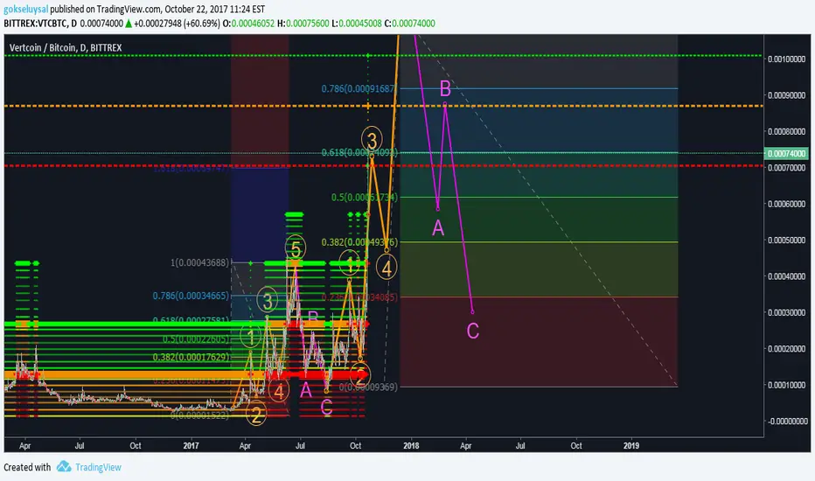Viewport: 815px width, 481px height.
Task: Select the magenta C label near 0.00030000
Action: [x=472, y=331]
